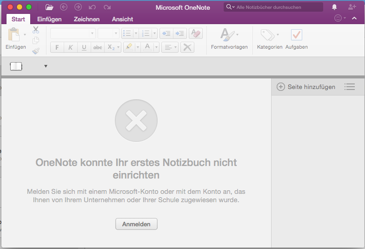Open notifications via the bell icon

[x=334, y=7]
